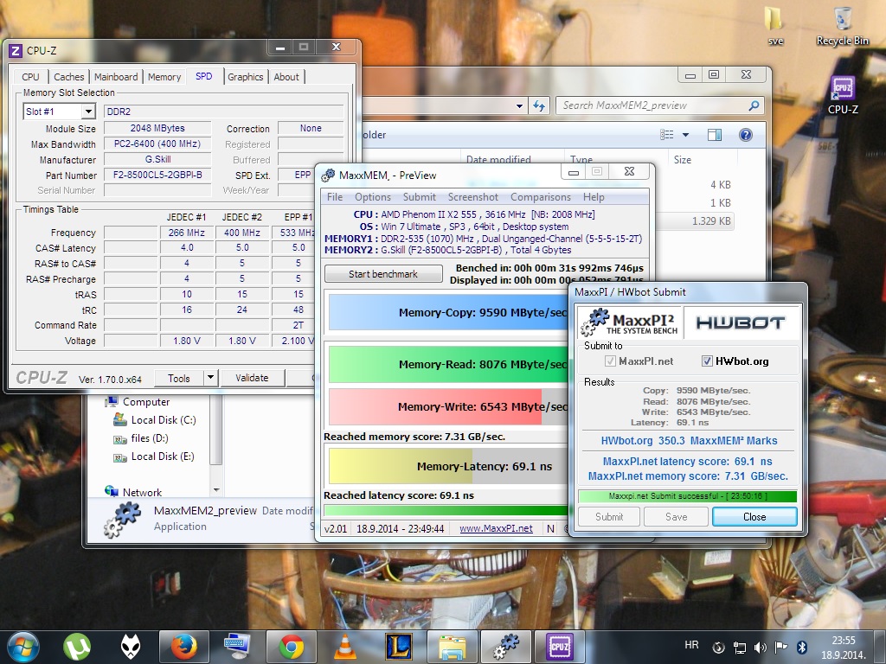Switch to the CPU tab

30,77
